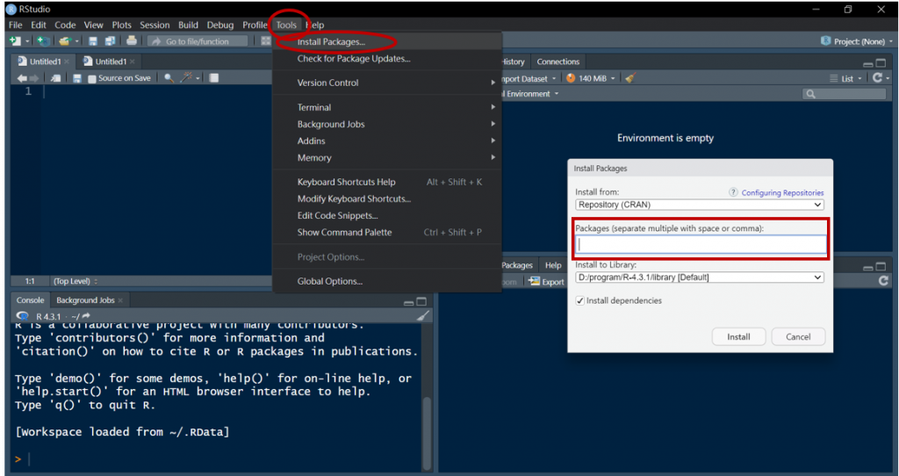The height and width of the screenshot is (476, 899).
Task: Open the Tools menu in menu bar
Action: (286, 25)
